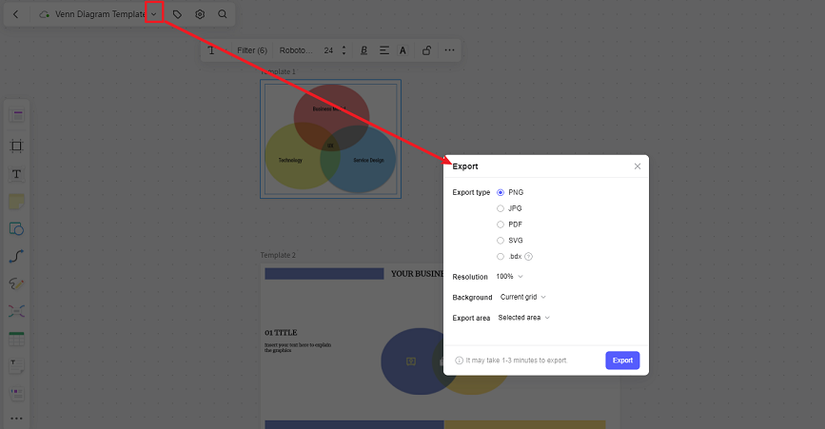Viewport: 825px width, 429px height.
Task: Open board settings hexagon gear icon
Action: pos(200,14)
